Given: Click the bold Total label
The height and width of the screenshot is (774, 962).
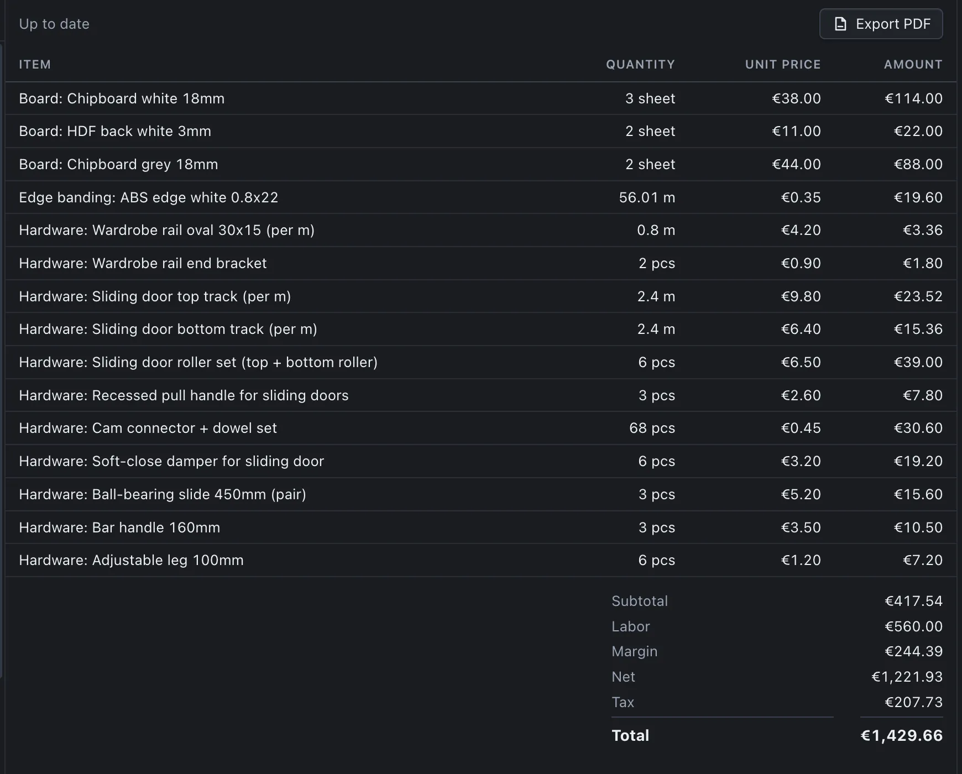Looking at the screenshot, I should coord(630,735).
